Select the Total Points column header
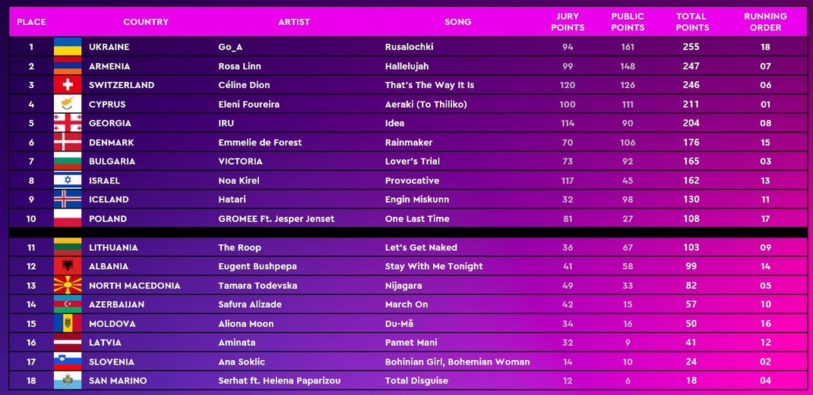The height and width of the screenshot is (395, 813). (691, 22)
